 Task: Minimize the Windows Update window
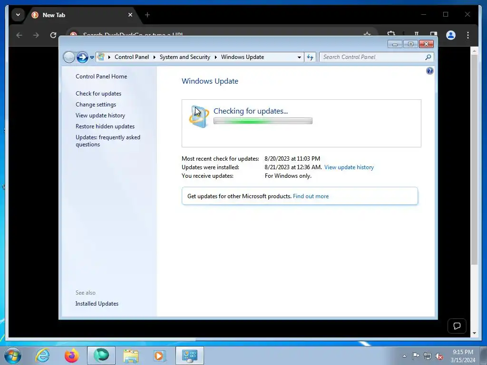(395, 44)
